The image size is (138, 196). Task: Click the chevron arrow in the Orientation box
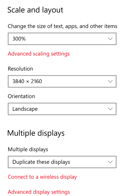tap(110, 109)
